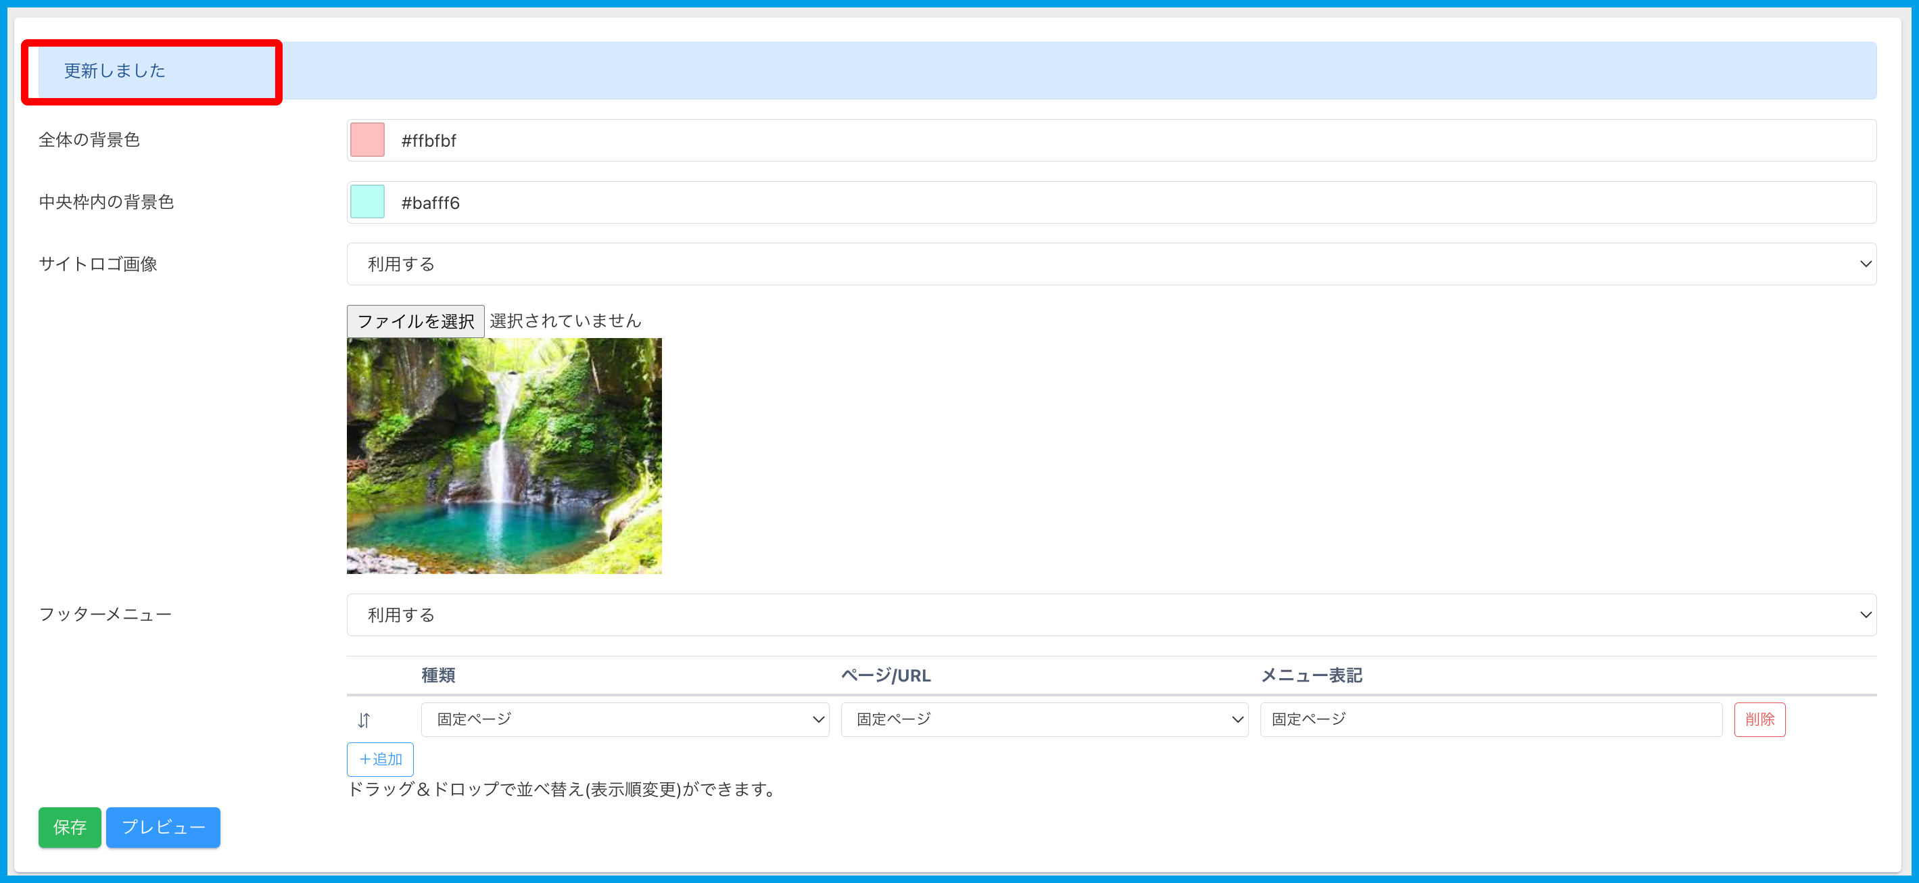Click the drag-and-drop reorder arrows icon

[x=364, y=720]
